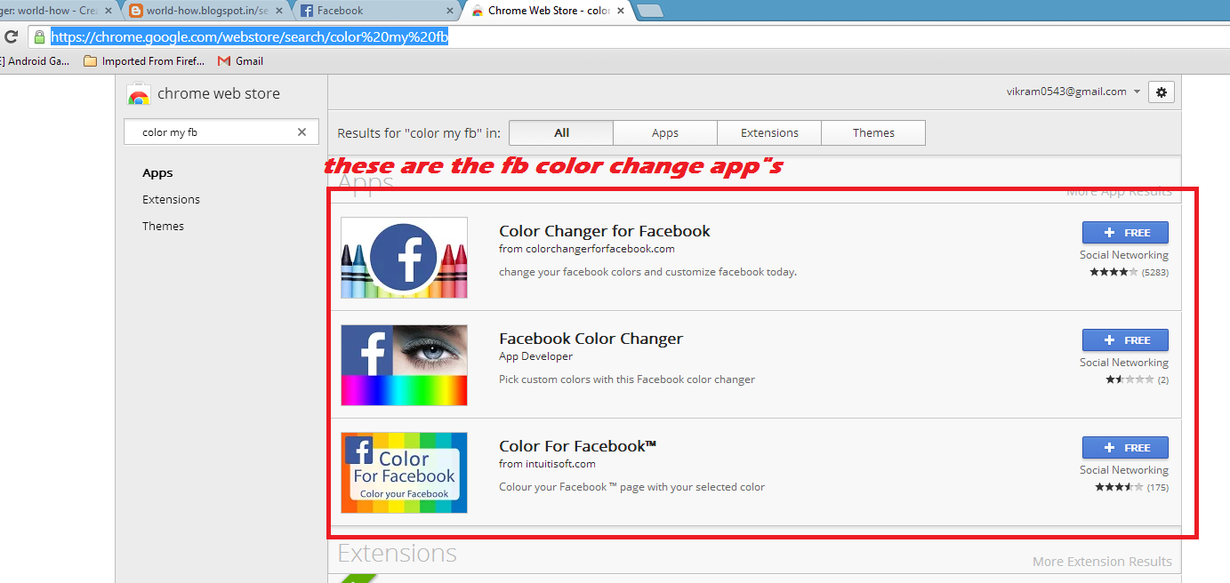Open More Extension Results link
This screenshot has width=1230, height=583.
1102,561
